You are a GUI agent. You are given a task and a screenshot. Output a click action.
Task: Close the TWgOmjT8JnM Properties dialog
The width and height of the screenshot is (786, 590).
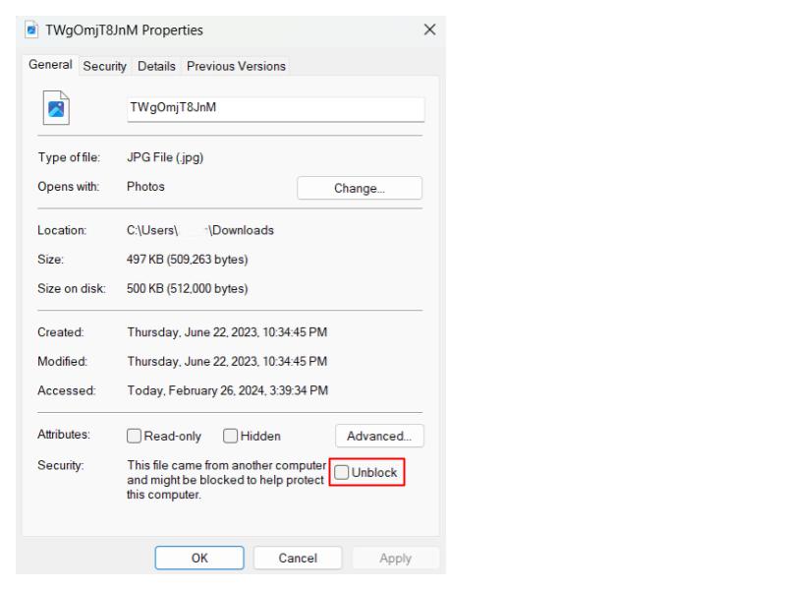428,30
